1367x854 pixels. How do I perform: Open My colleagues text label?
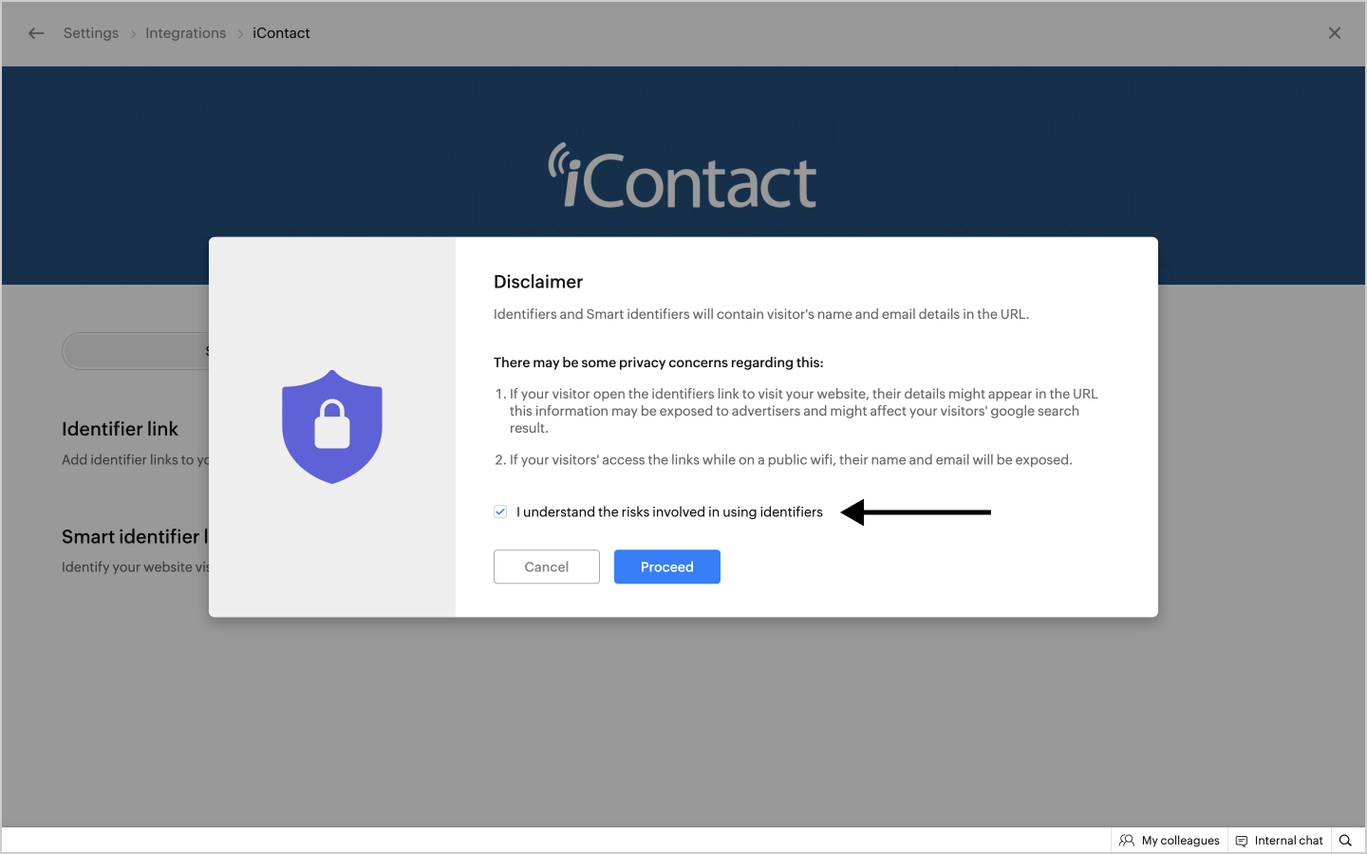click(x=1180, y=841)
